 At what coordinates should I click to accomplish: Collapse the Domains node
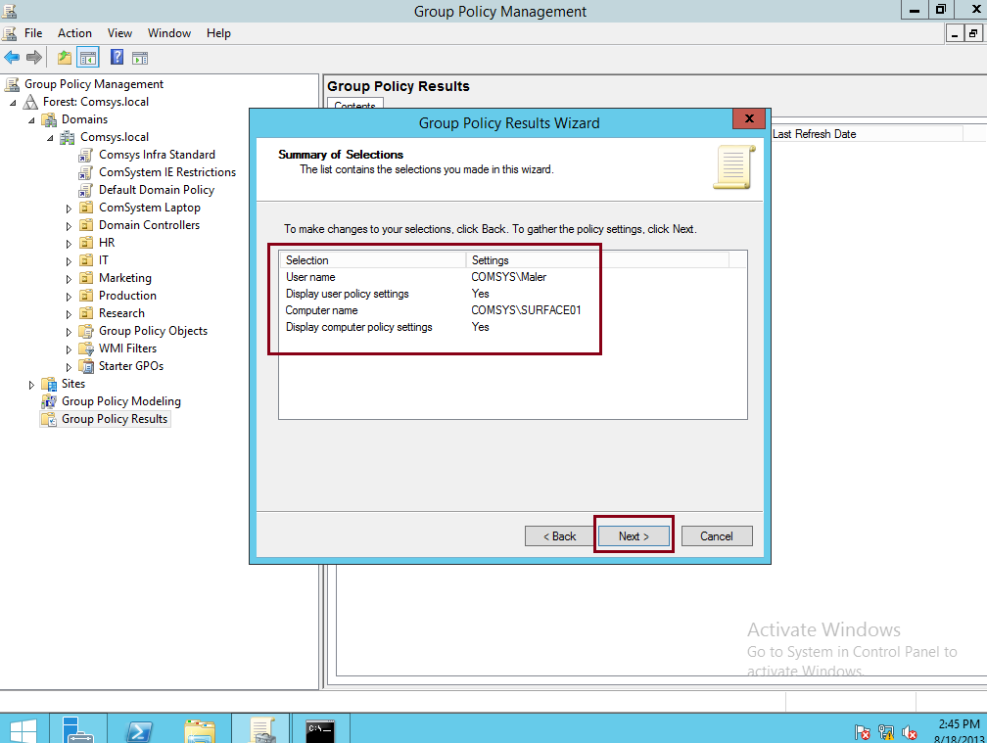(x=31, y=120)
